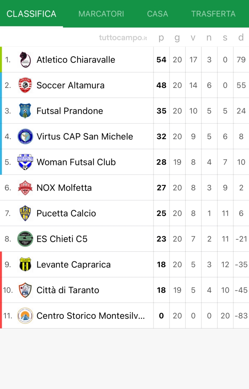This screenshot has width=249, height=389.
Task: Tap the Città di Taranto row name
Action: click(x=68, y=290)
